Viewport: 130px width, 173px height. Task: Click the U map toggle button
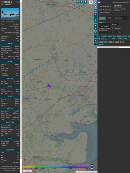78,2
